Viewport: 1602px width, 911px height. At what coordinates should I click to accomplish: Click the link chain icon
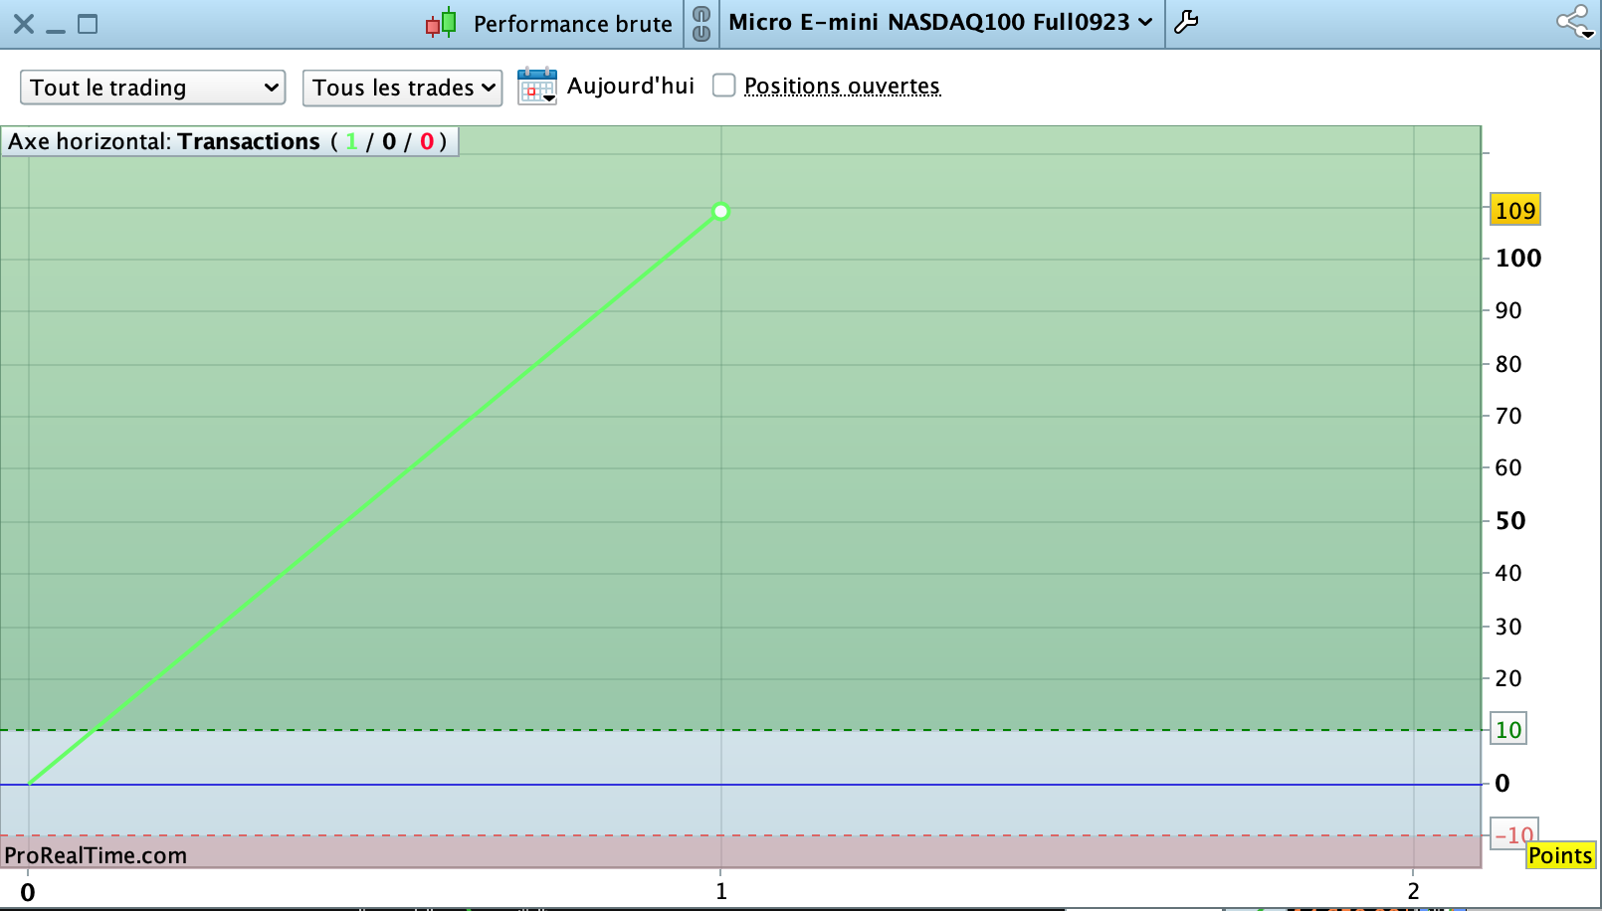701,23
